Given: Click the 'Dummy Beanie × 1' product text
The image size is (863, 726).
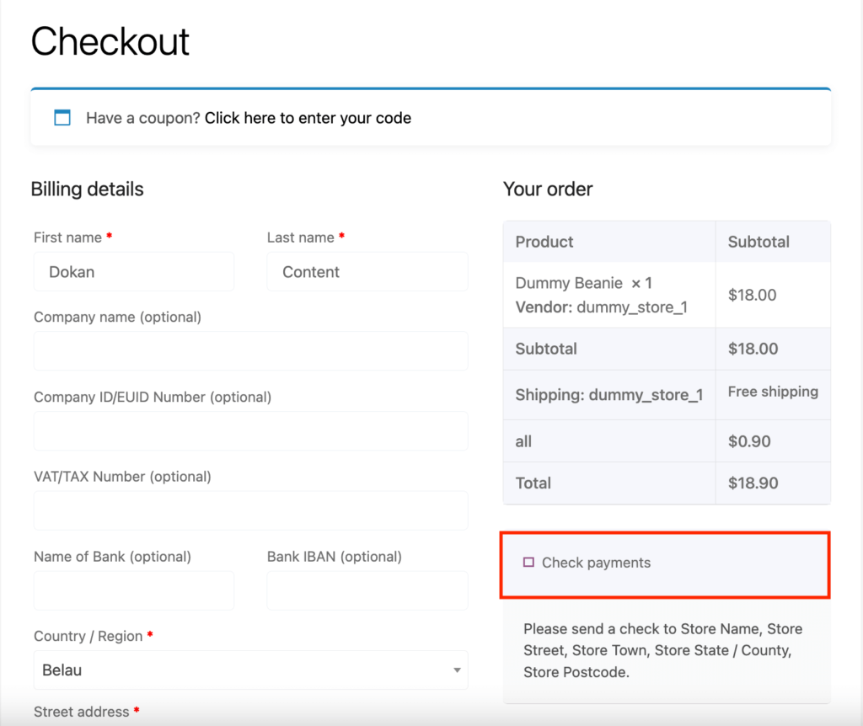Looking at the screenshot, I should click(x=583, y=283).
